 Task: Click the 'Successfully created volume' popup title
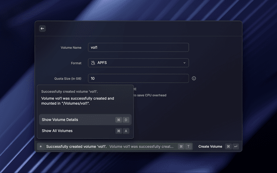pyautogui.click(x=69, y=92)
